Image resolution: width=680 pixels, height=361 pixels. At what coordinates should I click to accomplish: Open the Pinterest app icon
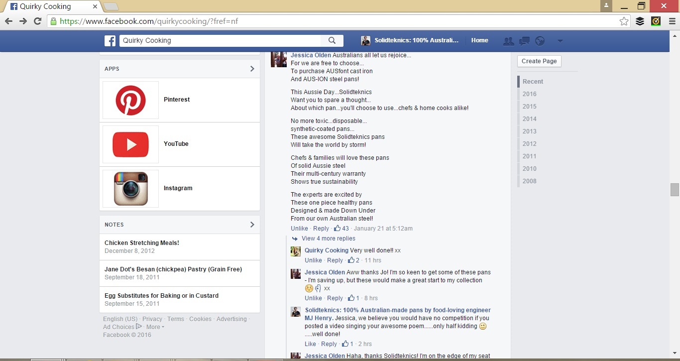point(130,100)
